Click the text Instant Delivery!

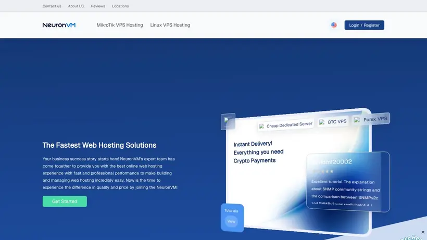253,144
